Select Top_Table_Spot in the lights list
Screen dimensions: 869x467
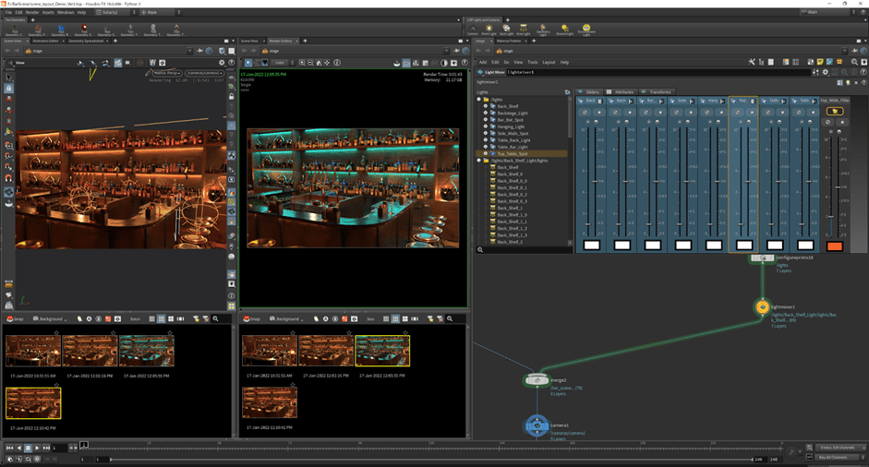(513, 153)
